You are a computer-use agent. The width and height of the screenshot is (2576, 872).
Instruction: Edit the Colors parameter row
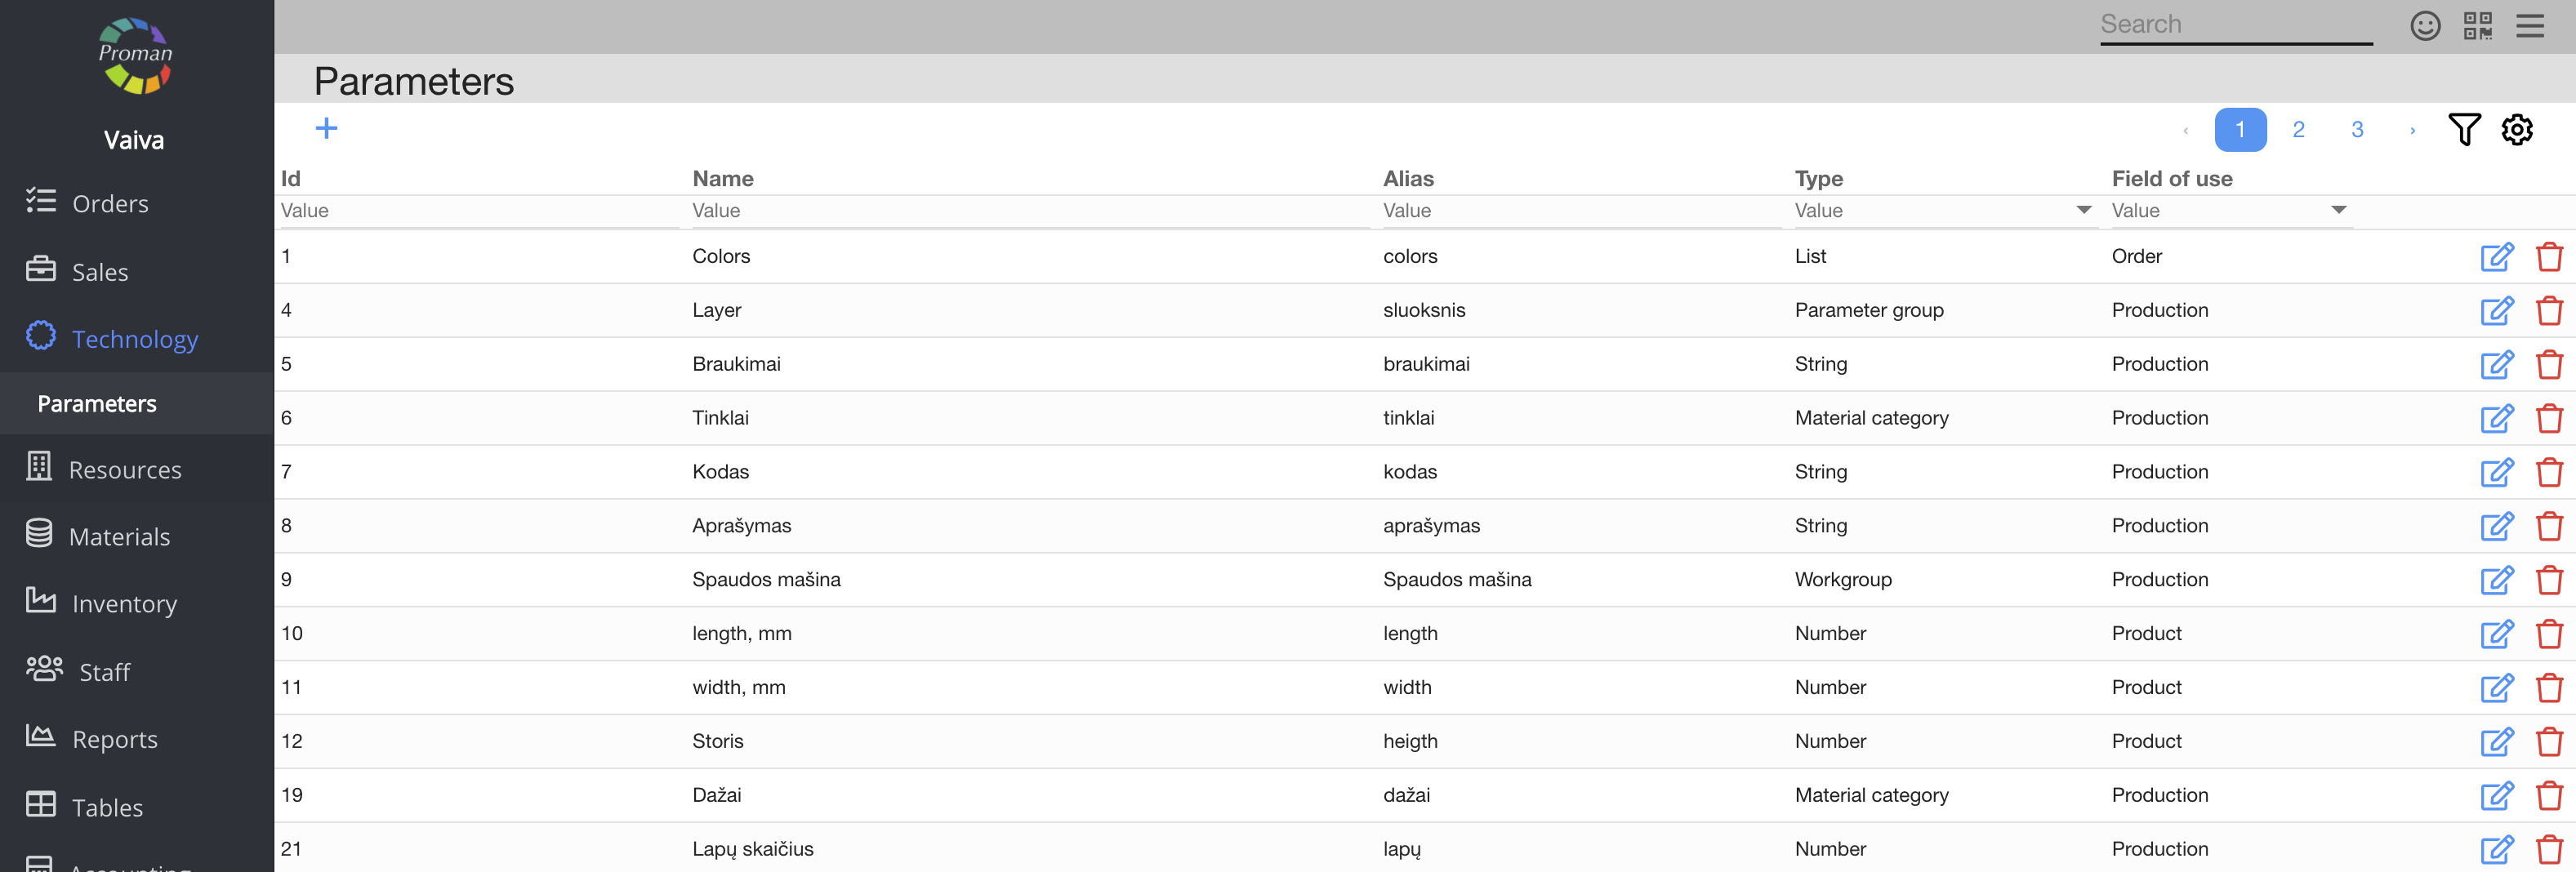point(2496,257)
